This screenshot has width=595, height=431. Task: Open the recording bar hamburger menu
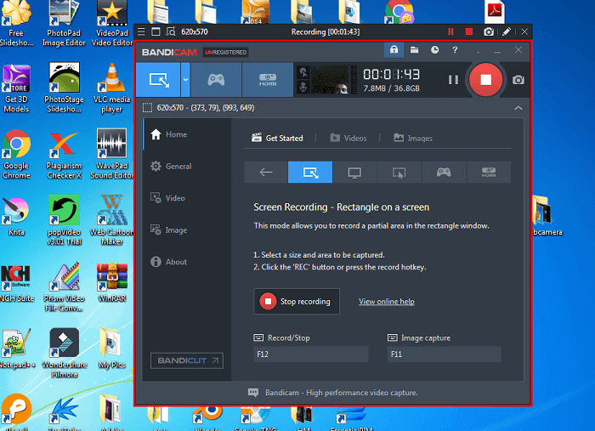[141, 31]
